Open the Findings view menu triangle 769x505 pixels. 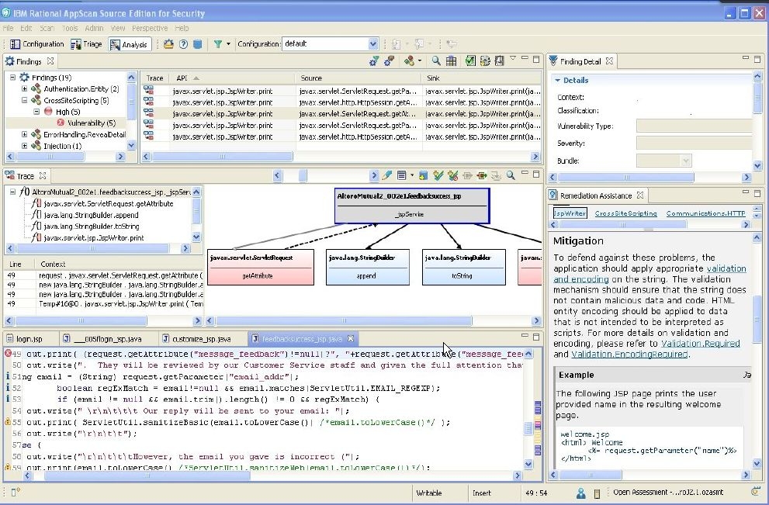(x=512, y=58)
